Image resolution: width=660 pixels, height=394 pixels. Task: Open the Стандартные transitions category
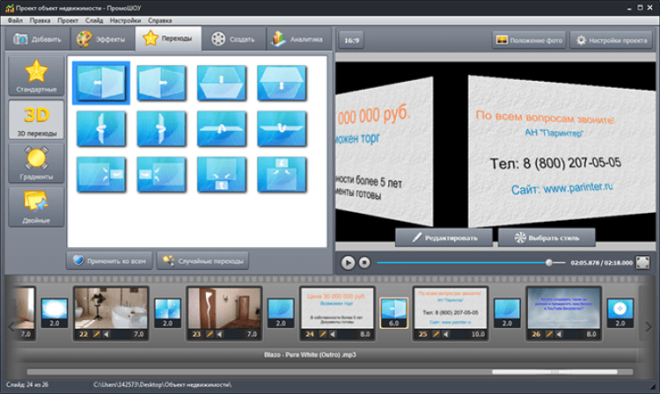tap(36, 77)
